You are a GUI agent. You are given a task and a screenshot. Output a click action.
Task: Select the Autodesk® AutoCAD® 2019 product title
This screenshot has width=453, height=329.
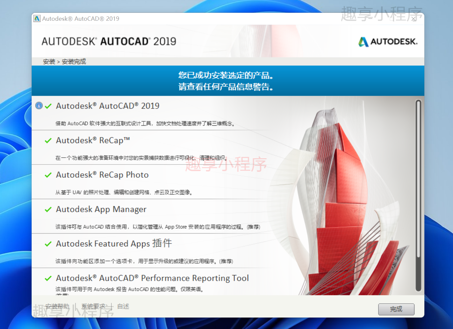[108, 106]
